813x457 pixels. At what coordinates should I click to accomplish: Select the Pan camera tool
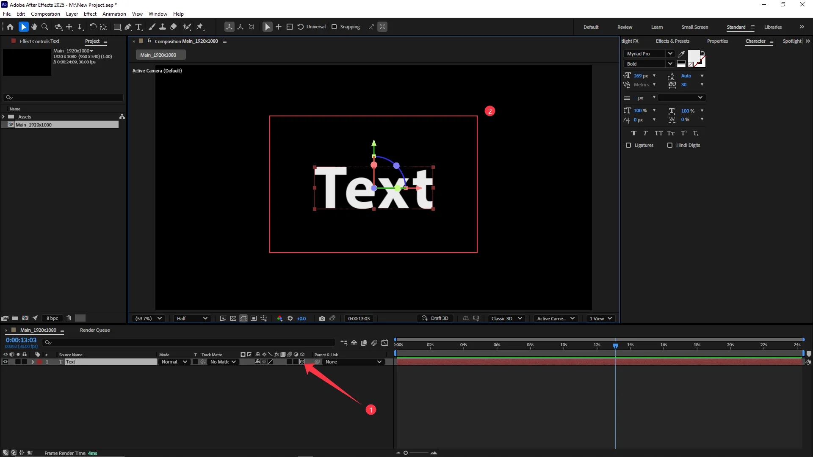click(69, 27)
